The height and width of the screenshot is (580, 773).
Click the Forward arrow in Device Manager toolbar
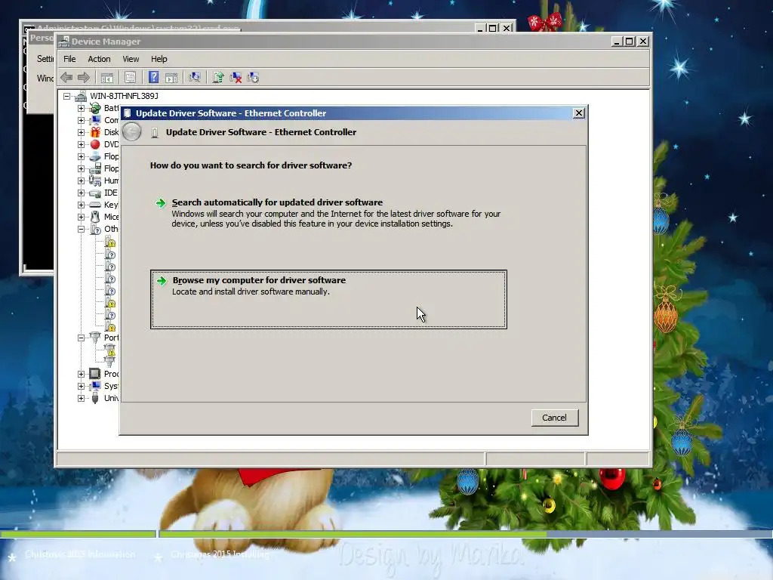pos(84,78)
